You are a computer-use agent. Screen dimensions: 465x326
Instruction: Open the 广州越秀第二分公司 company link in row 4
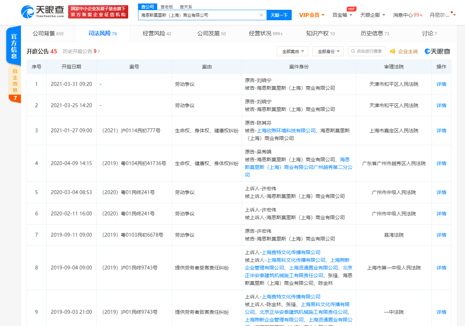click(x=299, y=167)
